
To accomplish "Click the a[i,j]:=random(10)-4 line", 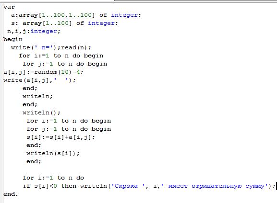I will point(43,72).
